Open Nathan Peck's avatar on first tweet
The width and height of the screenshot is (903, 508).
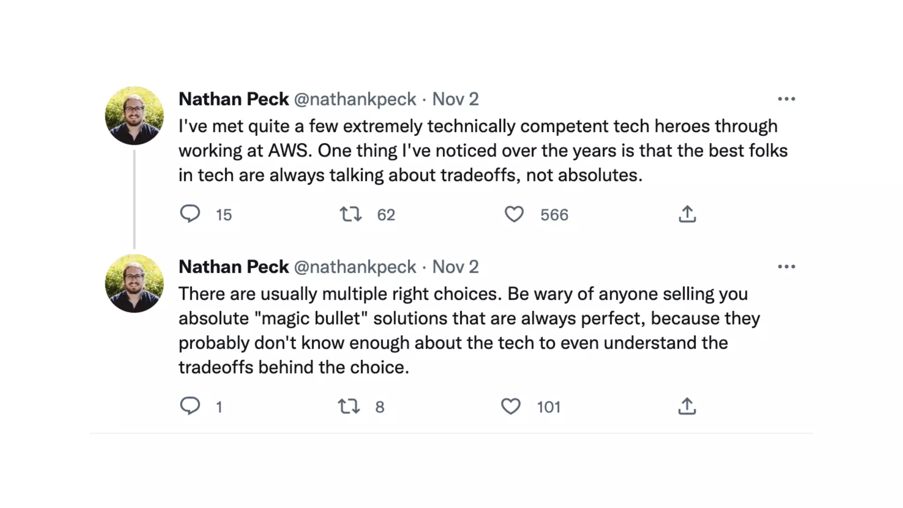tap(134, 116)
